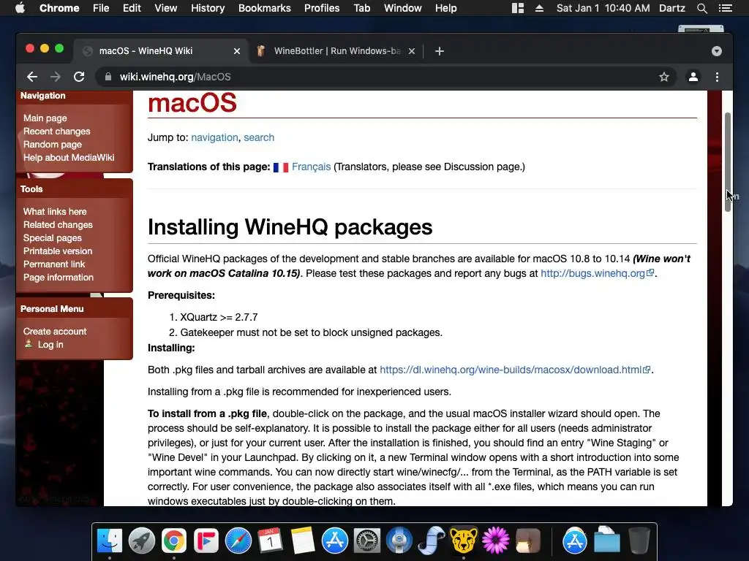Open the Profiles menu

coord(322,8)
